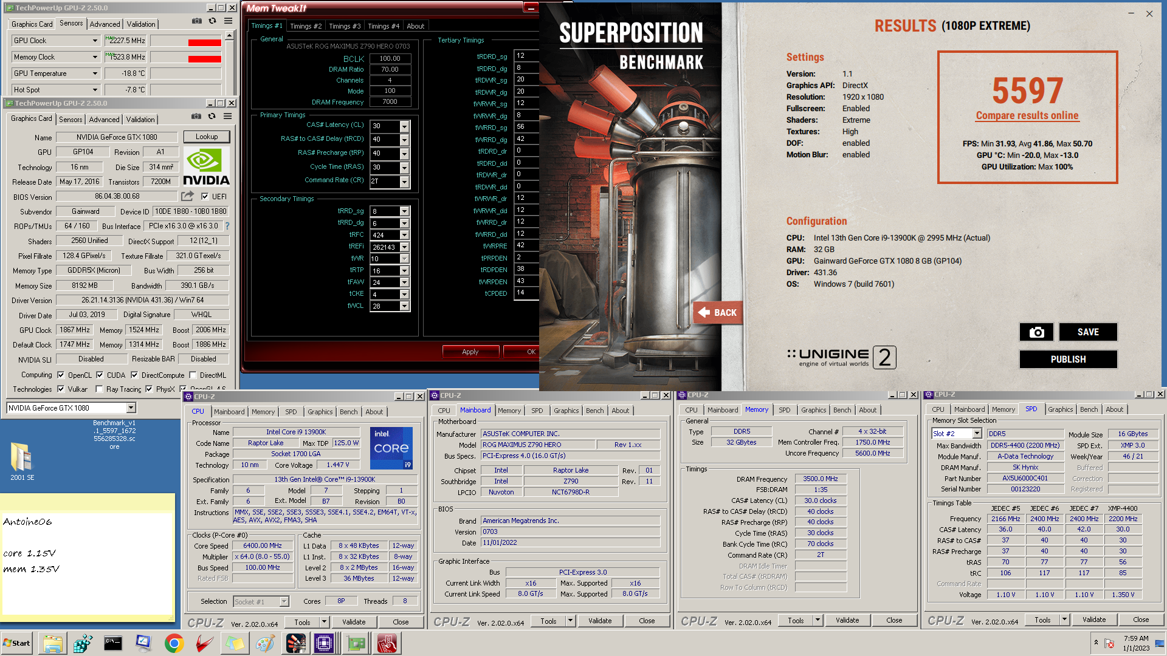This screenshot has width=1167, height=656.
Task: Select Validation tab in Graphics Card GPU-Z window
Action: click(140, 120)
